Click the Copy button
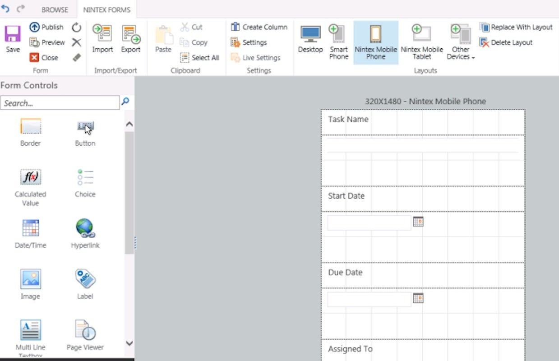559x361 pixels. (194, 42)
